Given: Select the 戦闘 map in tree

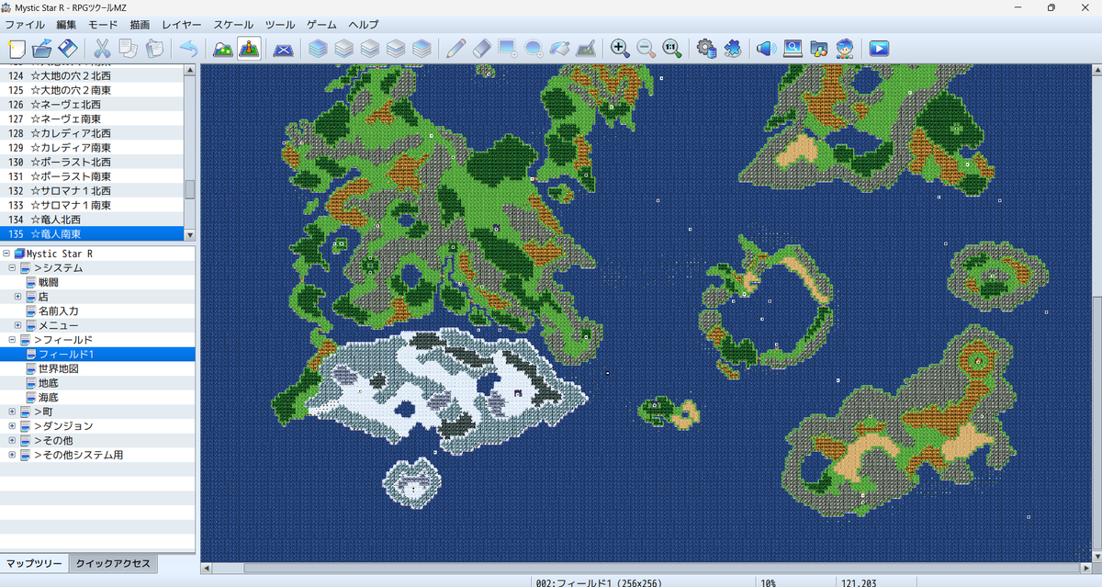Looking at the screenshot, I should click(x=48, y=282).
